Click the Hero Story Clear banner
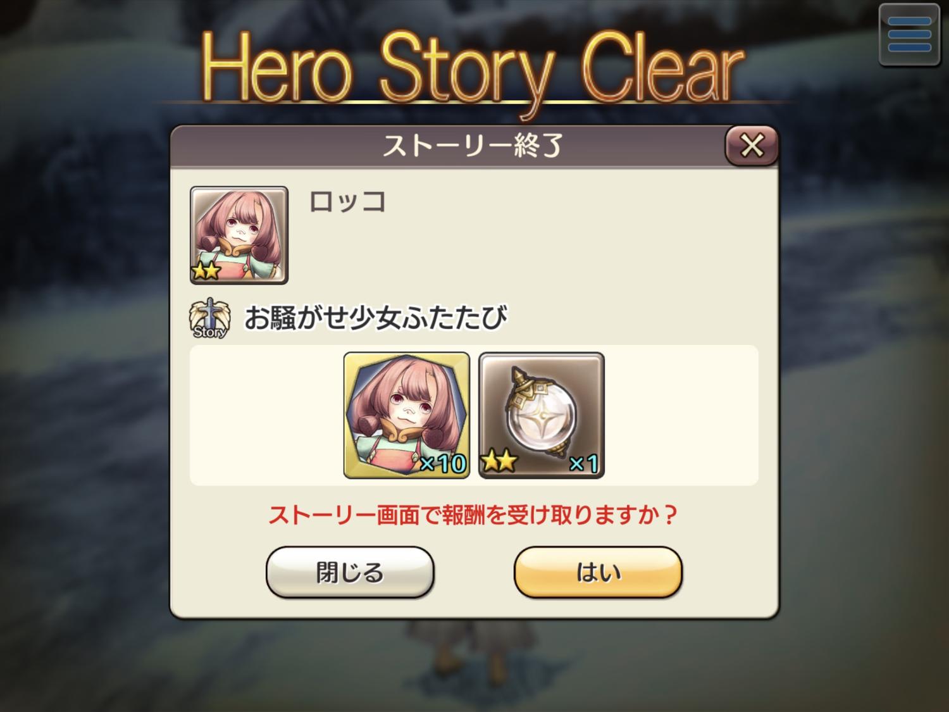Viewport: 949px width, 712px height. (x=473, y=68)
